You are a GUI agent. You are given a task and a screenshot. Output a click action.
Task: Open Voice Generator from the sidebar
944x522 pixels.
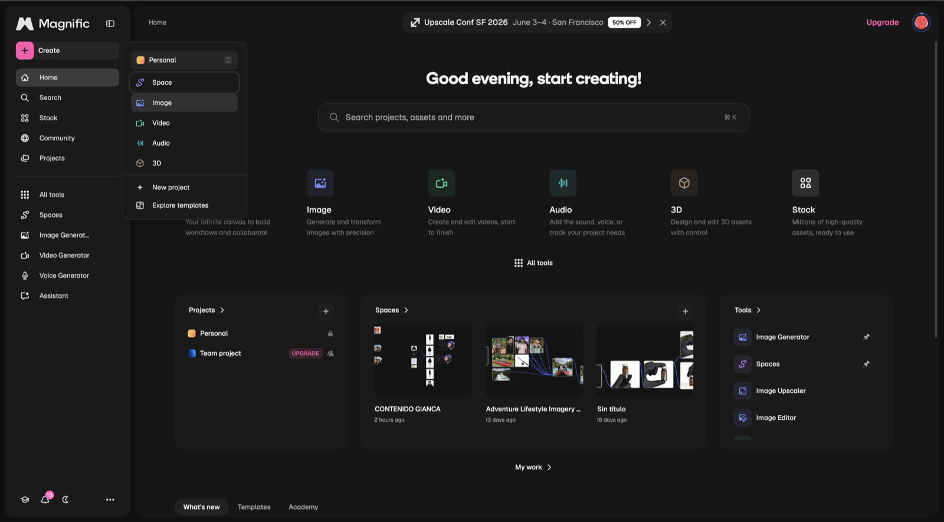pos(67,275)
